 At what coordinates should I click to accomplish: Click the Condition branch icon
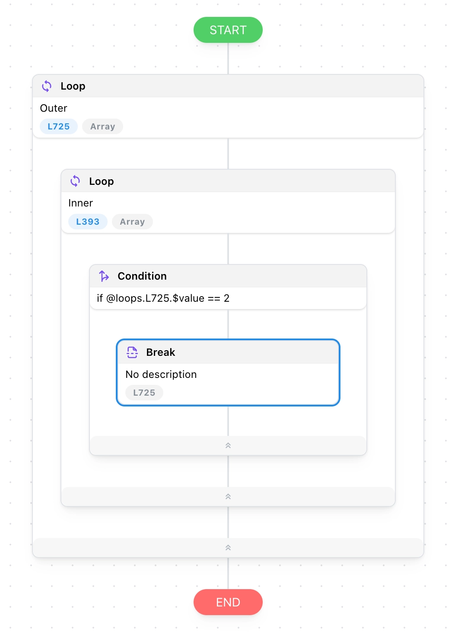pos(104,276)
